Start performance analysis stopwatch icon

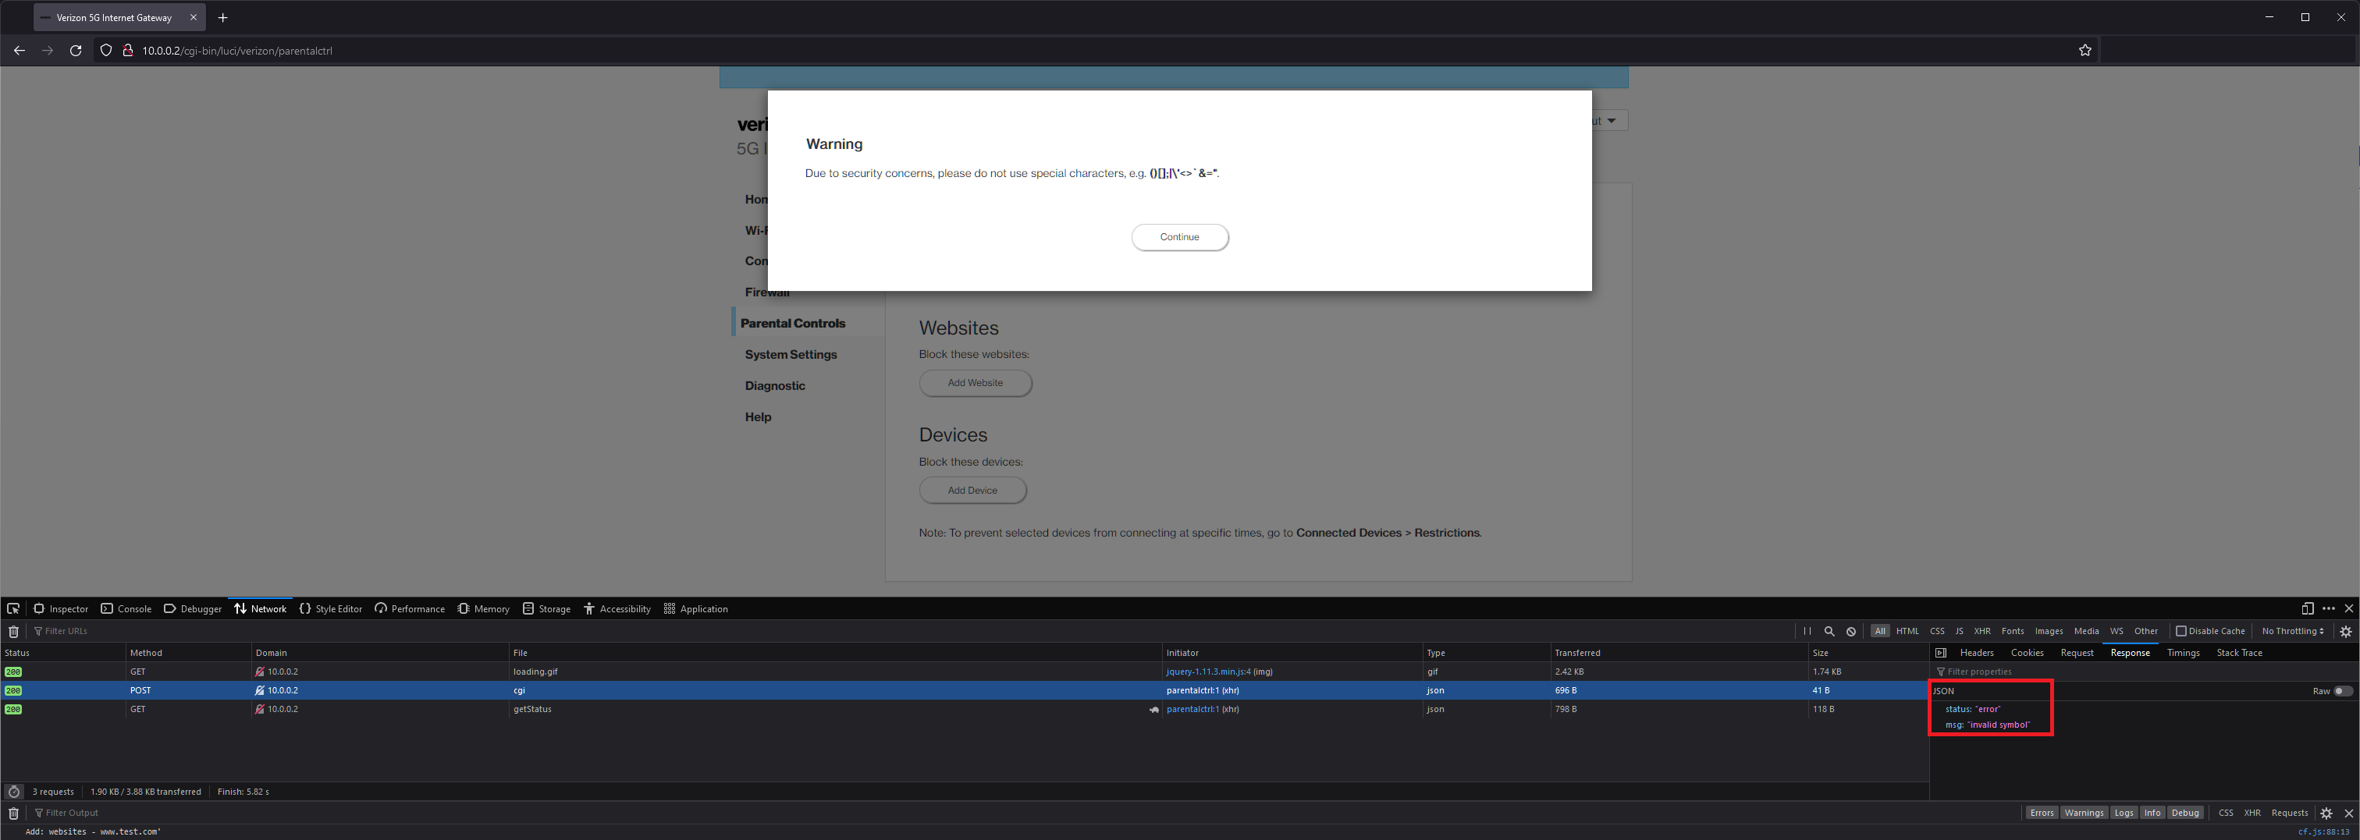click(14, 792)
